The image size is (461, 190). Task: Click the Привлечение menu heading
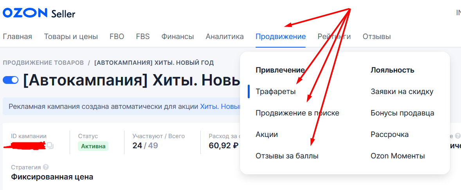click(x=280, y=70)
